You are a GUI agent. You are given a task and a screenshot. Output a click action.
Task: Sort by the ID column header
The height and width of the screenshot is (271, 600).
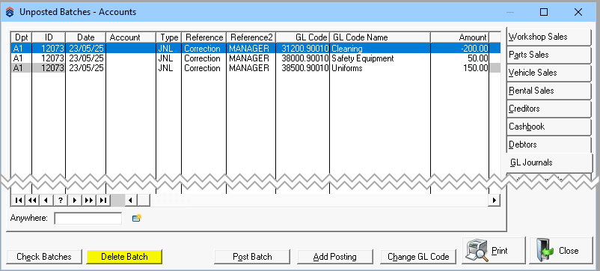tap(49, 37)
